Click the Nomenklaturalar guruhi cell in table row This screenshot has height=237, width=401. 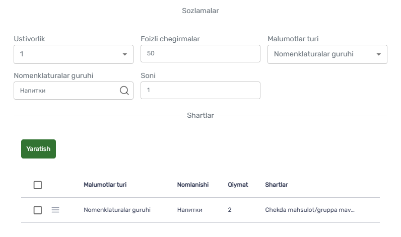[117, 210]
